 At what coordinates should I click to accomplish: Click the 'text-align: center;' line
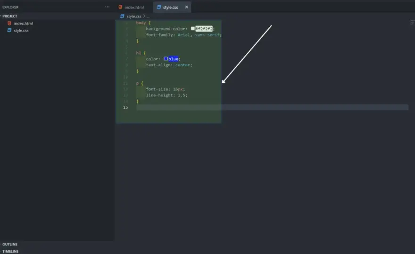click(169, 65)
